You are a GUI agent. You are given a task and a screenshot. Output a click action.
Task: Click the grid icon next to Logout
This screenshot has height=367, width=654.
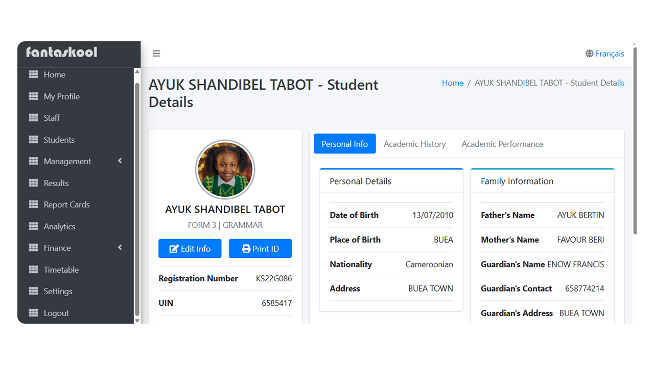point(33,313)
